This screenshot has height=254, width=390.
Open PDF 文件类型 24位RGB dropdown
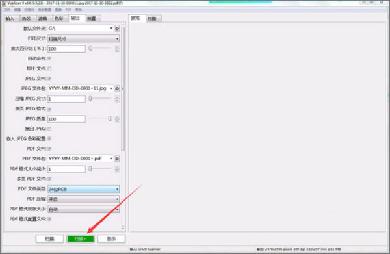point(83,189)
